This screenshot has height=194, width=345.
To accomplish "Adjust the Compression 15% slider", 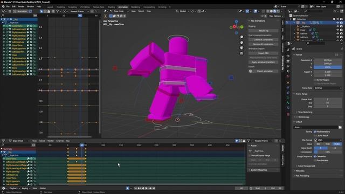I will (328, 152).
